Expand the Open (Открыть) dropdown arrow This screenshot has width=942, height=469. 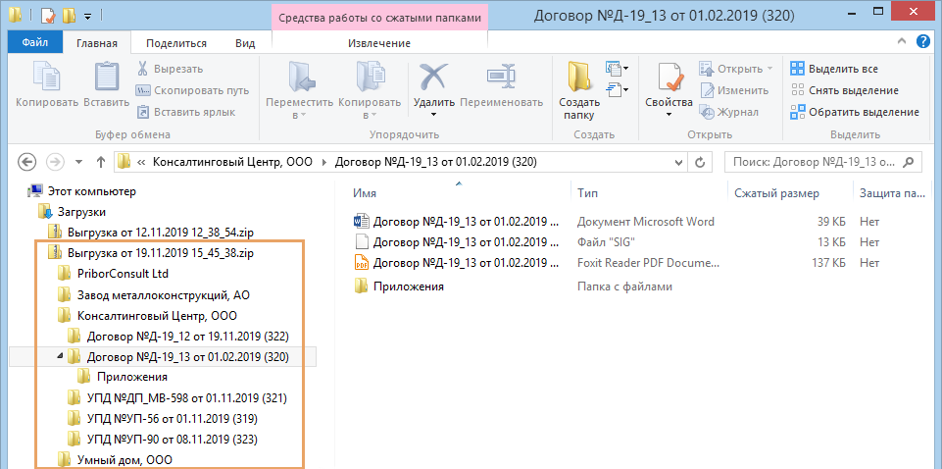click(x=769, y=69)
